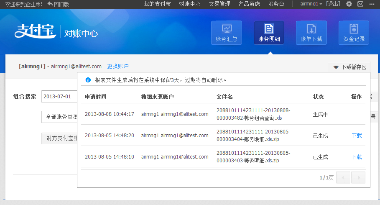Click 更换账户 switch account link
The width and height of the screenshot is (380, 205).
118,66
